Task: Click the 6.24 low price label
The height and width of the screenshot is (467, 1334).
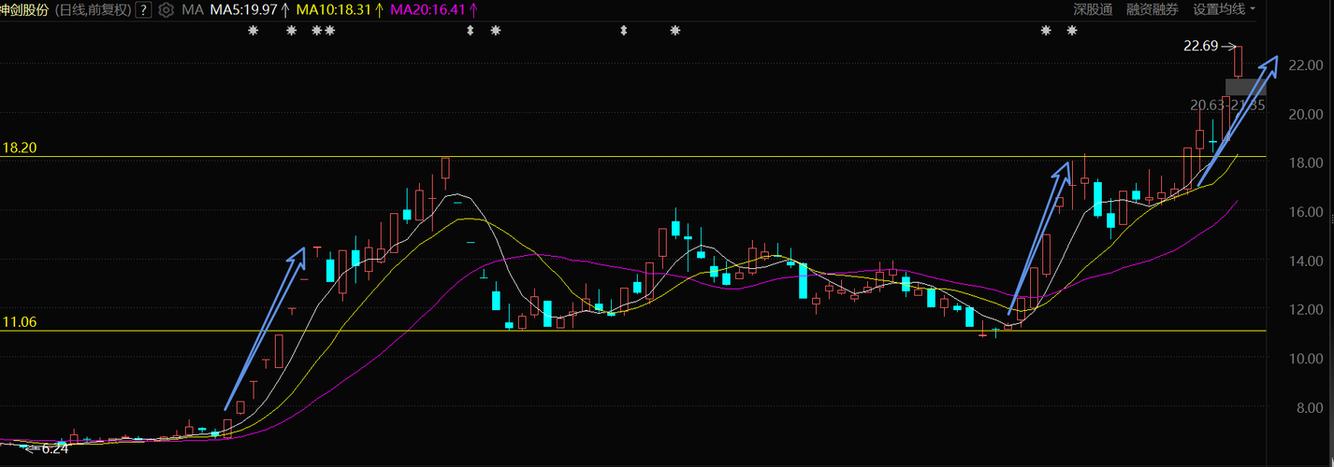Action: (55, 448)
